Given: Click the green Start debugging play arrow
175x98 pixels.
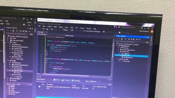Looking at the screenshot, I should pos(84,31).
